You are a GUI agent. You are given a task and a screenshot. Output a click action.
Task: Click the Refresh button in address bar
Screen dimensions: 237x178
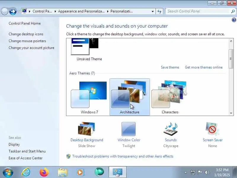[x=159, y=11]
